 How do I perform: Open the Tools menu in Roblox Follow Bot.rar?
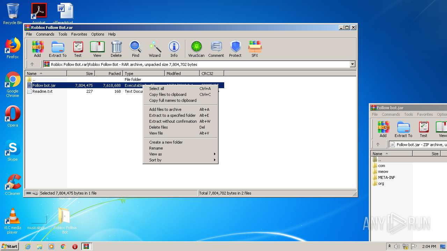coord(63,34)
